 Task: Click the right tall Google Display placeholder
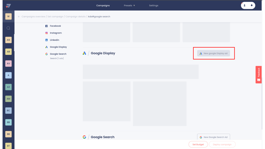click(x=159, y=104)
